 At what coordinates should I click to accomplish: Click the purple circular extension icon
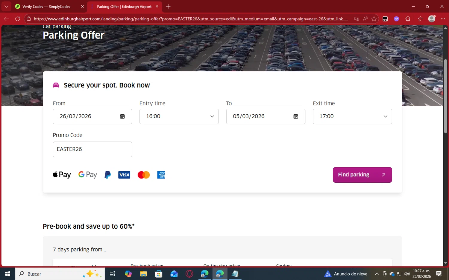click(396, 19)
